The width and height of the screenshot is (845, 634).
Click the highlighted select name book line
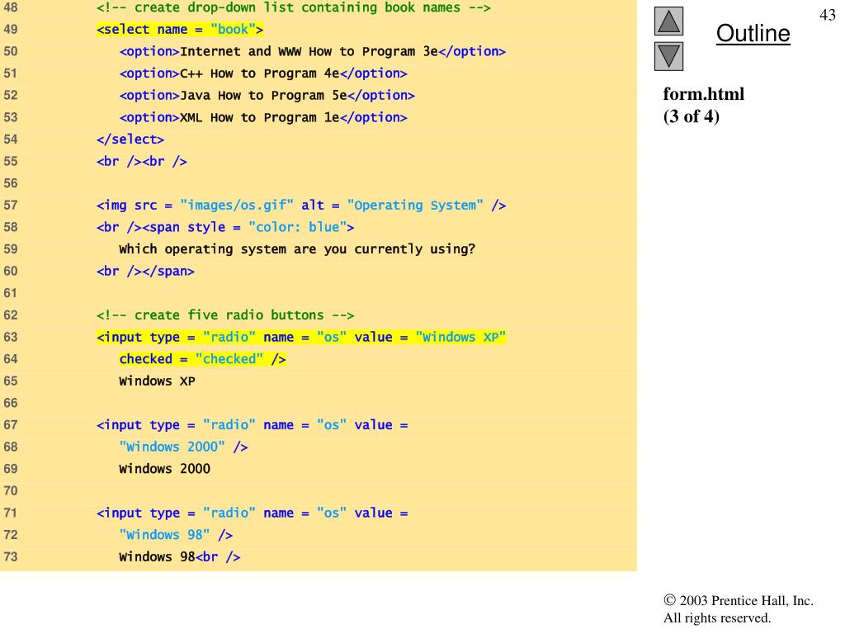(180, 29)
